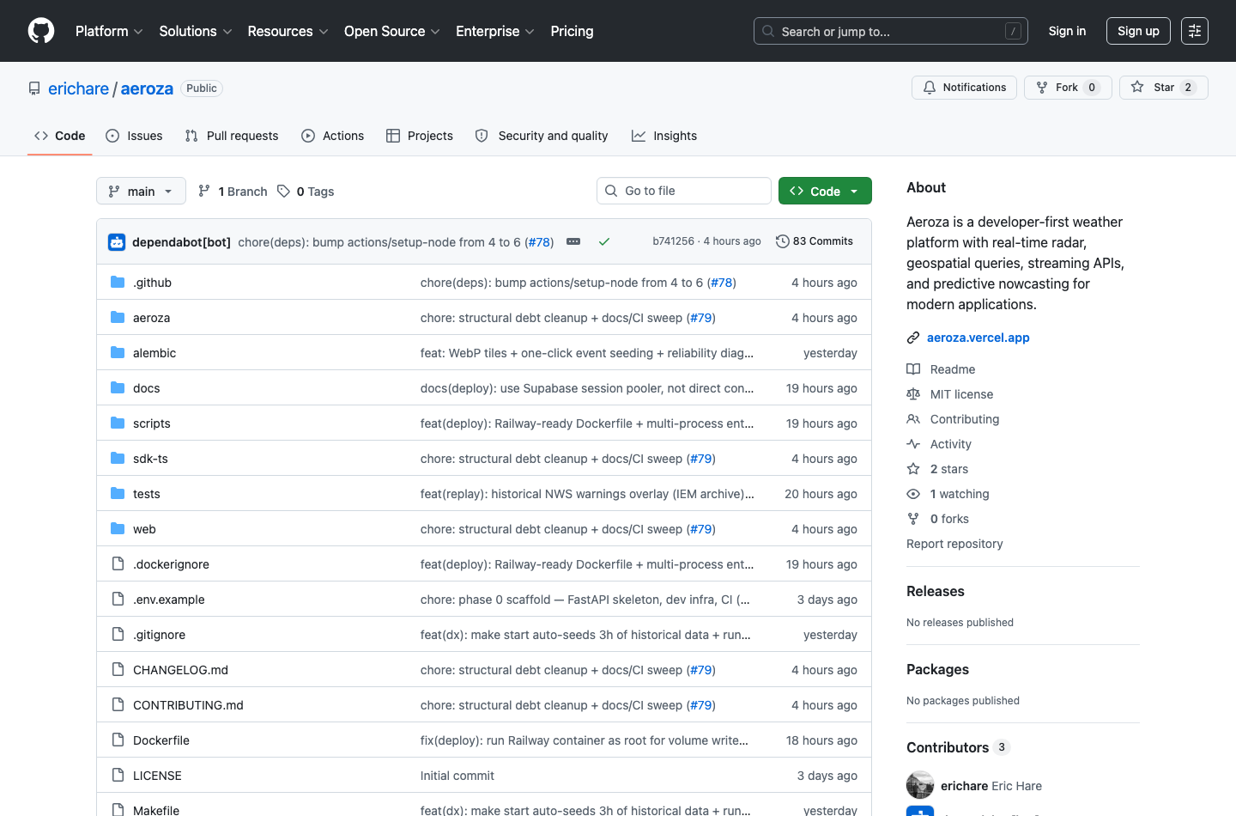1236x816 pixels.
Task: Click the sdk-ts folder icon
Action: 118,459
